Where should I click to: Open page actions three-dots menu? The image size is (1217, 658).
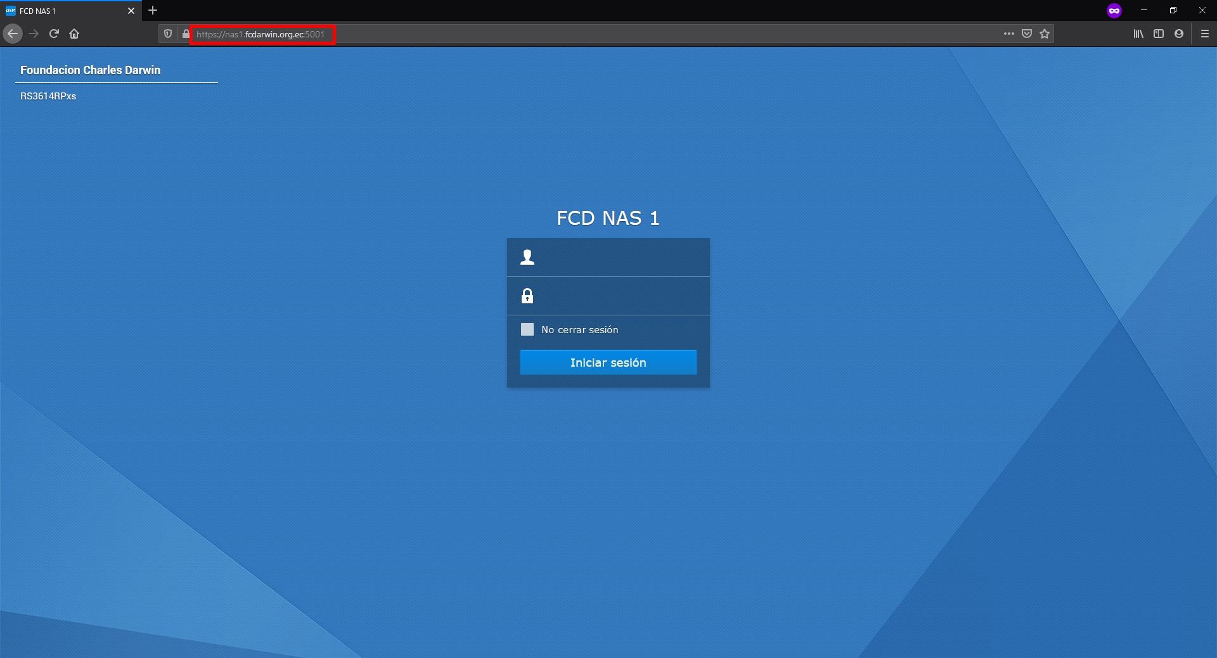[x=1009, y=34]
